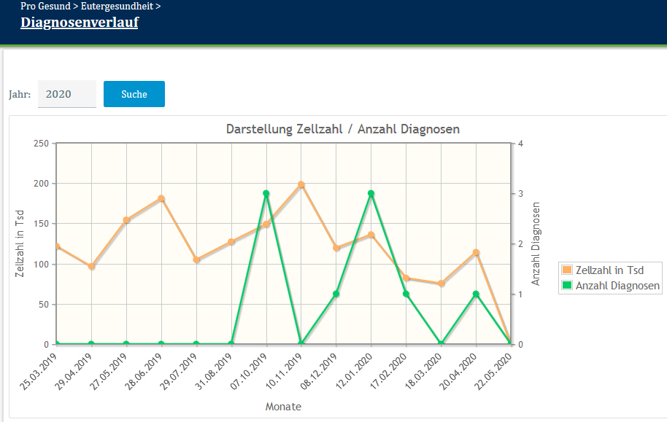Focus the Jahr input field showing 2020
The width and height of the screenshot is (667, 422).
click(66, 94)
